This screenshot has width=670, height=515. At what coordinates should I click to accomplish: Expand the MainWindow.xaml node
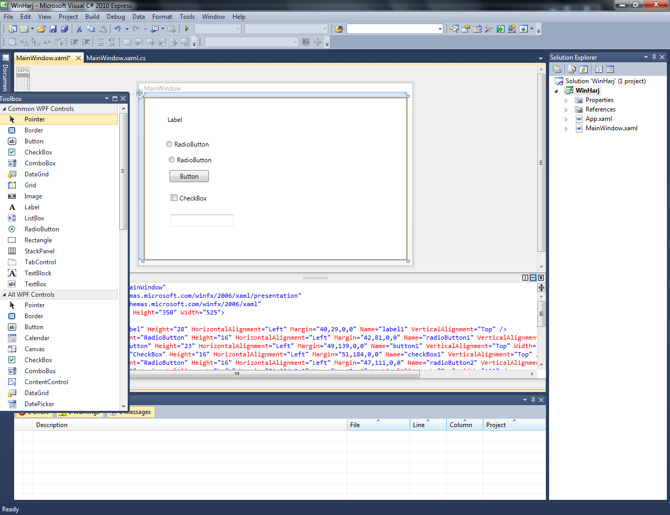[566, 128]
